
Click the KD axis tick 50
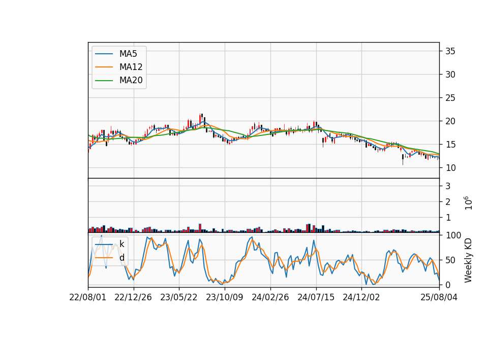[x=450, y=260]
